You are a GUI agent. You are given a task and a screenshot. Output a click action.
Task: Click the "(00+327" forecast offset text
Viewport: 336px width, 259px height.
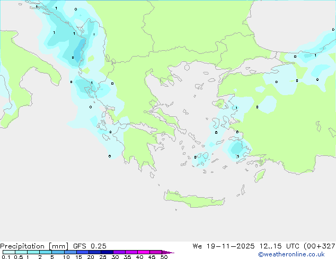320,246
